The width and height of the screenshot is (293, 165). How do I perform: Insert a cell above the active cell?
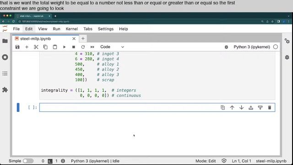tap(251, 108)
